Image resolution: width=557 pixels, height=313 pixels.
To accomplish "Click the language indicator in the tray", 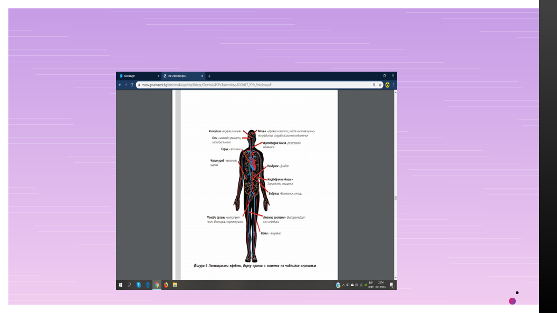I will point(371,285).
